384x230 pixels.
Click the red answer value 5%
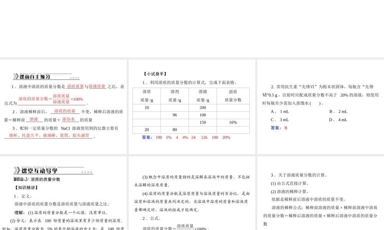point(169,138)
